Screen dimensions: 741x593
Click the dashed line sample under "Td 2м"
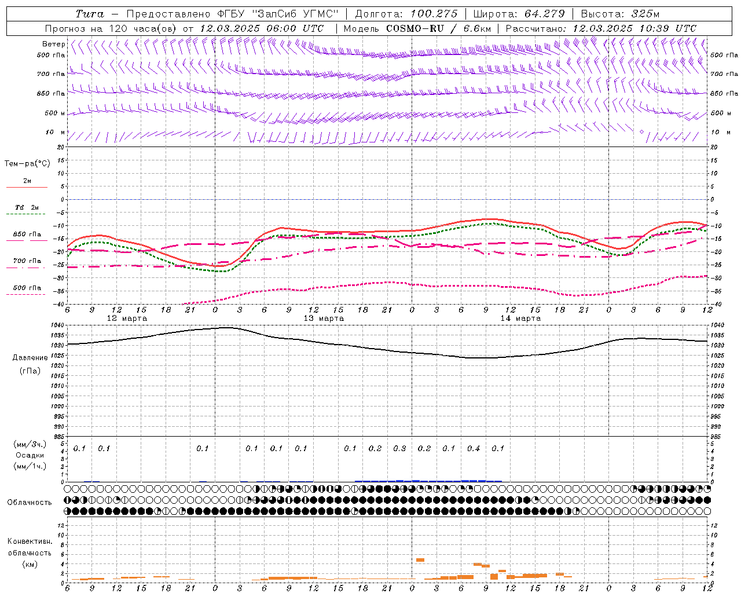27,214
